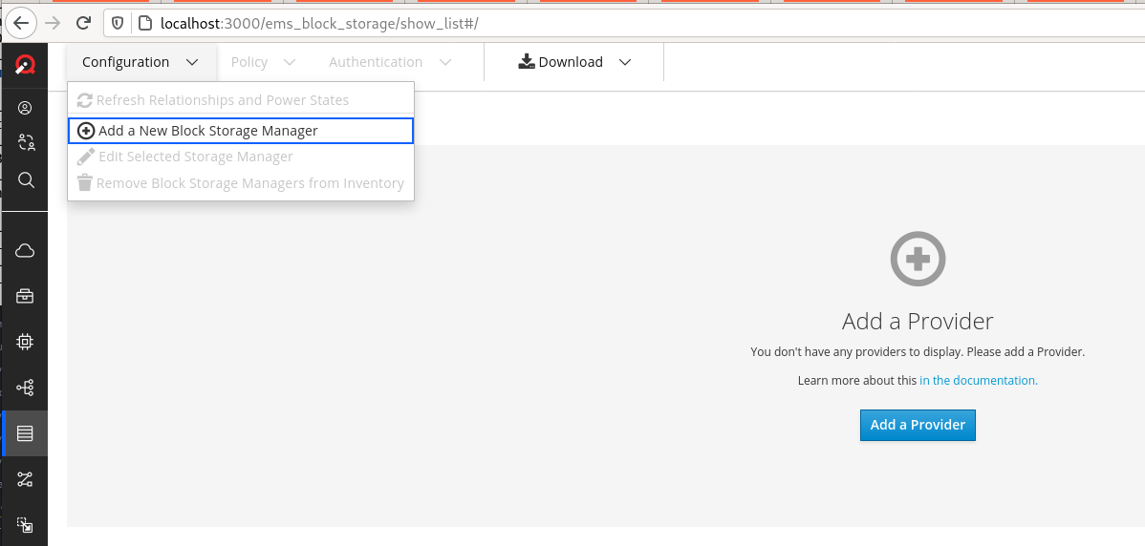Choose Remove Block Storage Managers from Inventory
The width and height of the screenshot is (1145, 546).
click(x=240, y=183)
